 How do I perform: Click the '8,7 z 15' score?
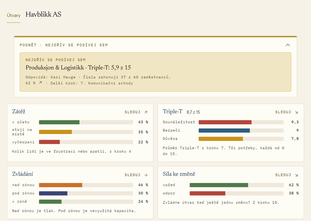[x=193, y=112]
